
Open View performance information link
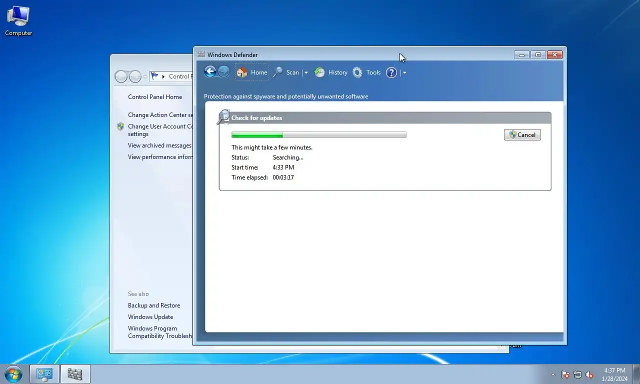(160, 157)
